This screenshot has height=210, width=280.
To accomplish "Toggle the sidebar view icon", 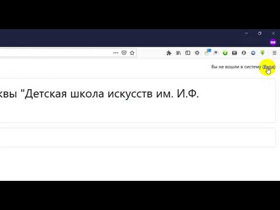I will [188, 53].
